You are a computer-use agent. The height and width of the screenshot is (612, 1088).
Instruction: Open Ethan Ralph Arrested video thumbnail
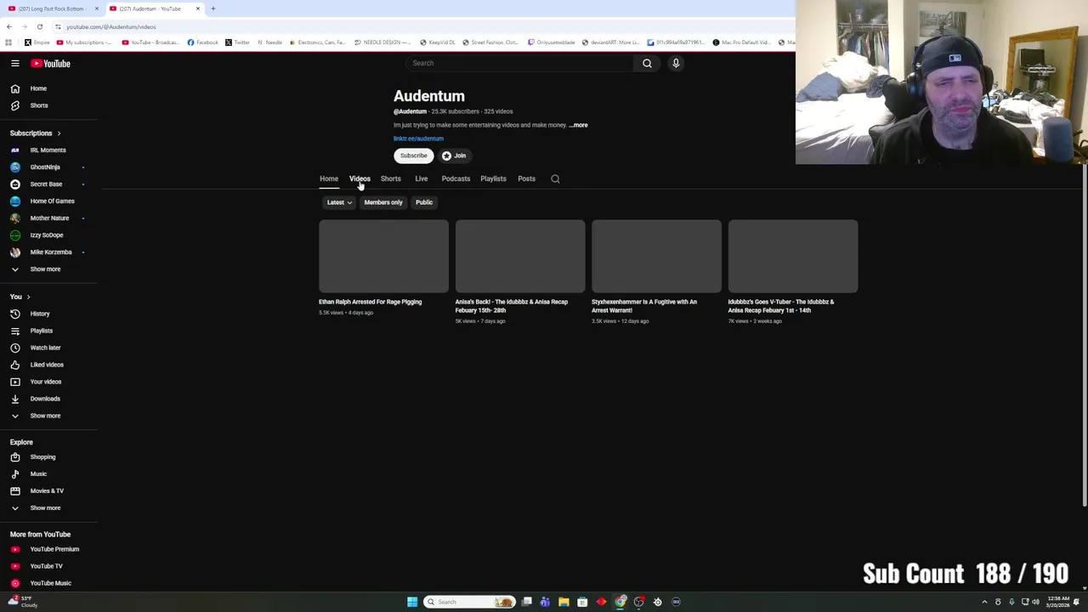[x=383, y=256]
